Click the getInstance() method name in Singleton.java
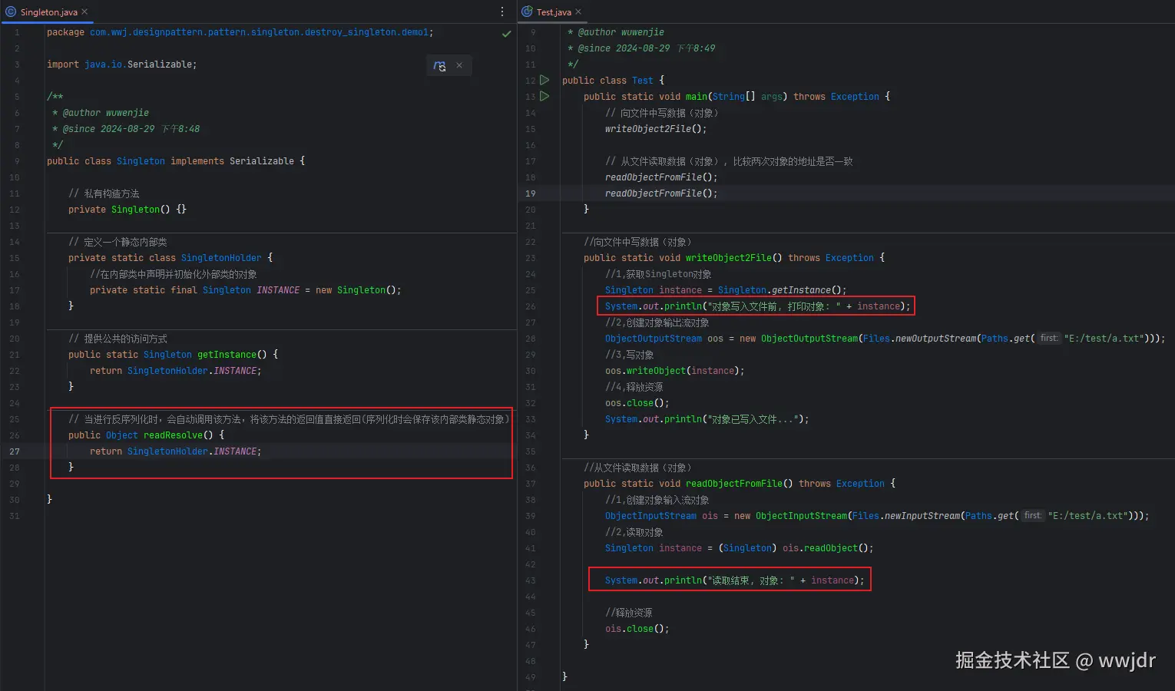 coord(227,355)
